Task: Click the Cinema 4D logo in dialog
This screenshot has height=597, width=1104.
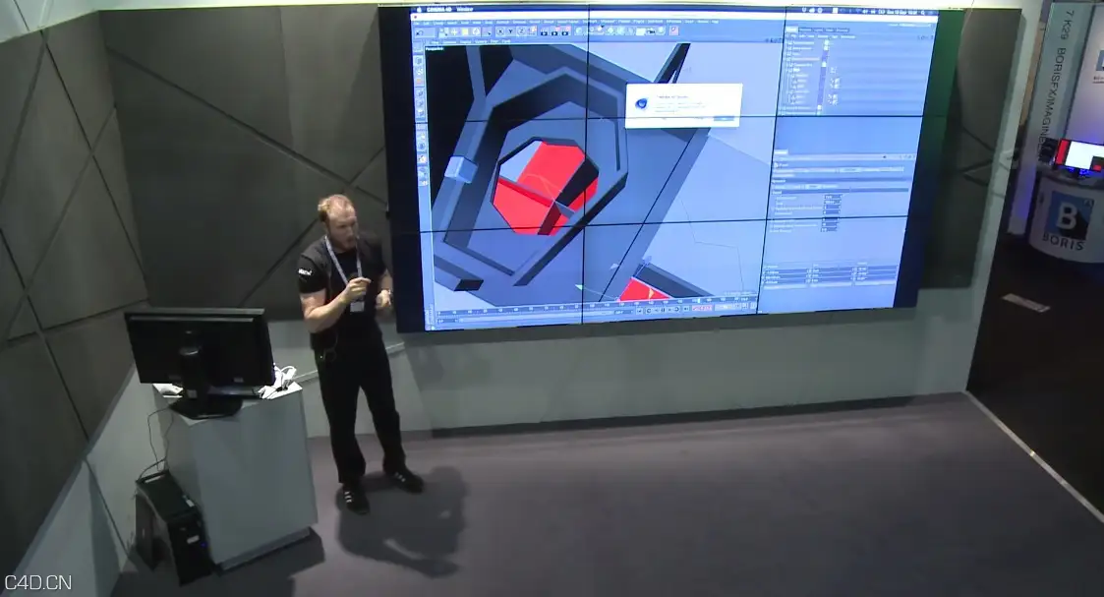Action: point(641,103)
